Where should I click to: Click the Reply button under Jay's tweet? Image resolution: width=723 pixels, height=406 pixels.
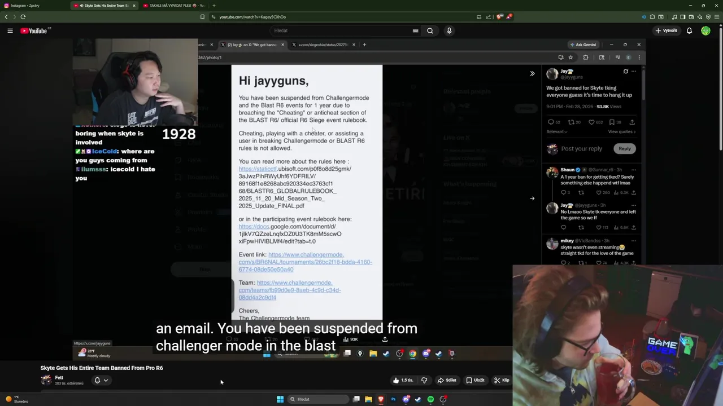(x=624, y=149)
